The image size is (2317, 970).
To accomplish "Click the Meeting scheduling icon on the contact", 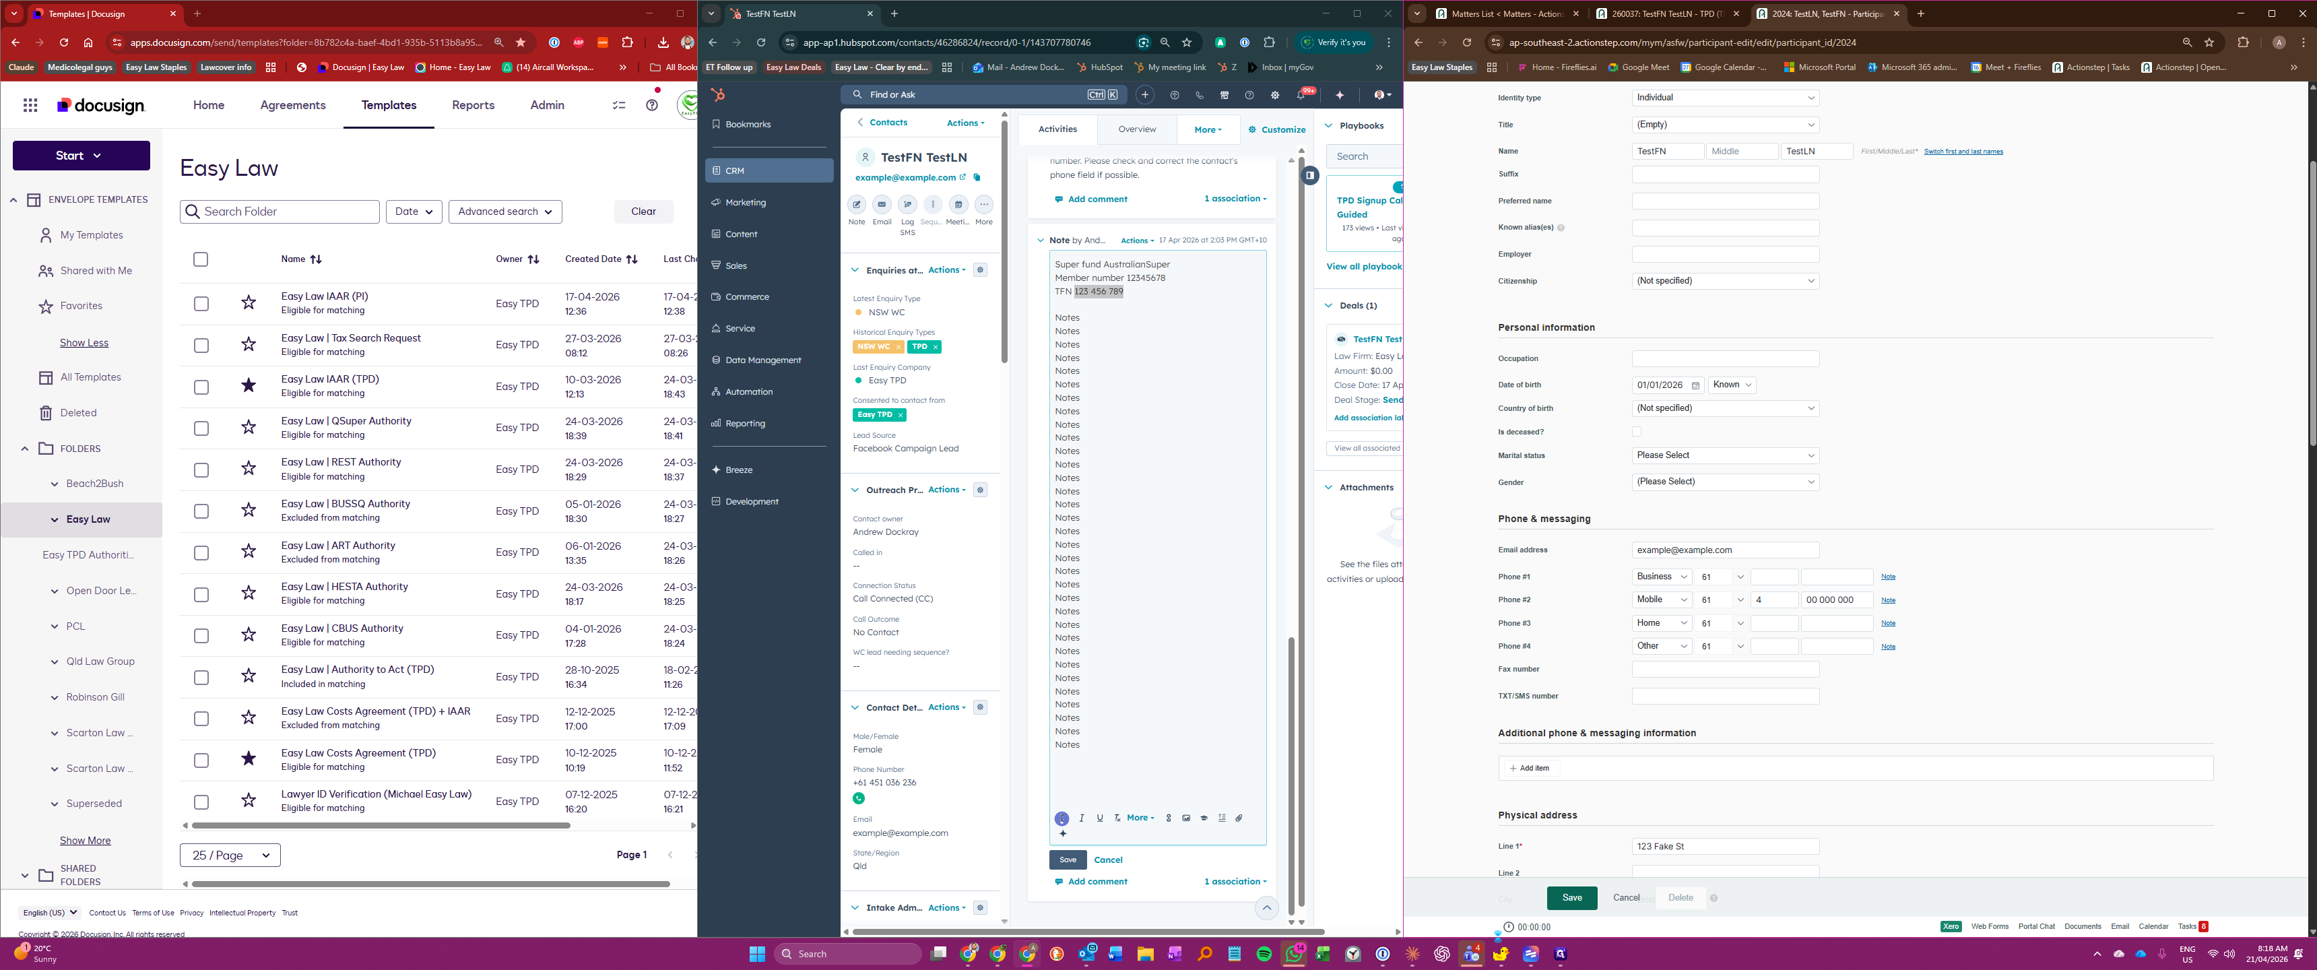I will point(958,205).
